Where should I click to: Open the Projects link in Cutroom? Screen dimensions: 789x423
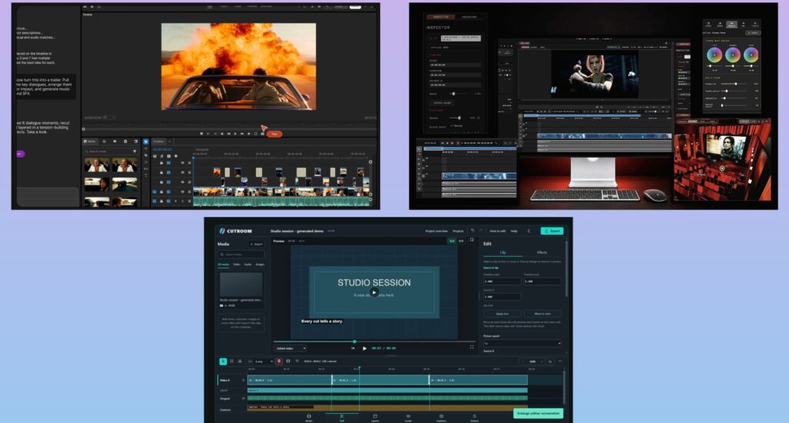458,231
